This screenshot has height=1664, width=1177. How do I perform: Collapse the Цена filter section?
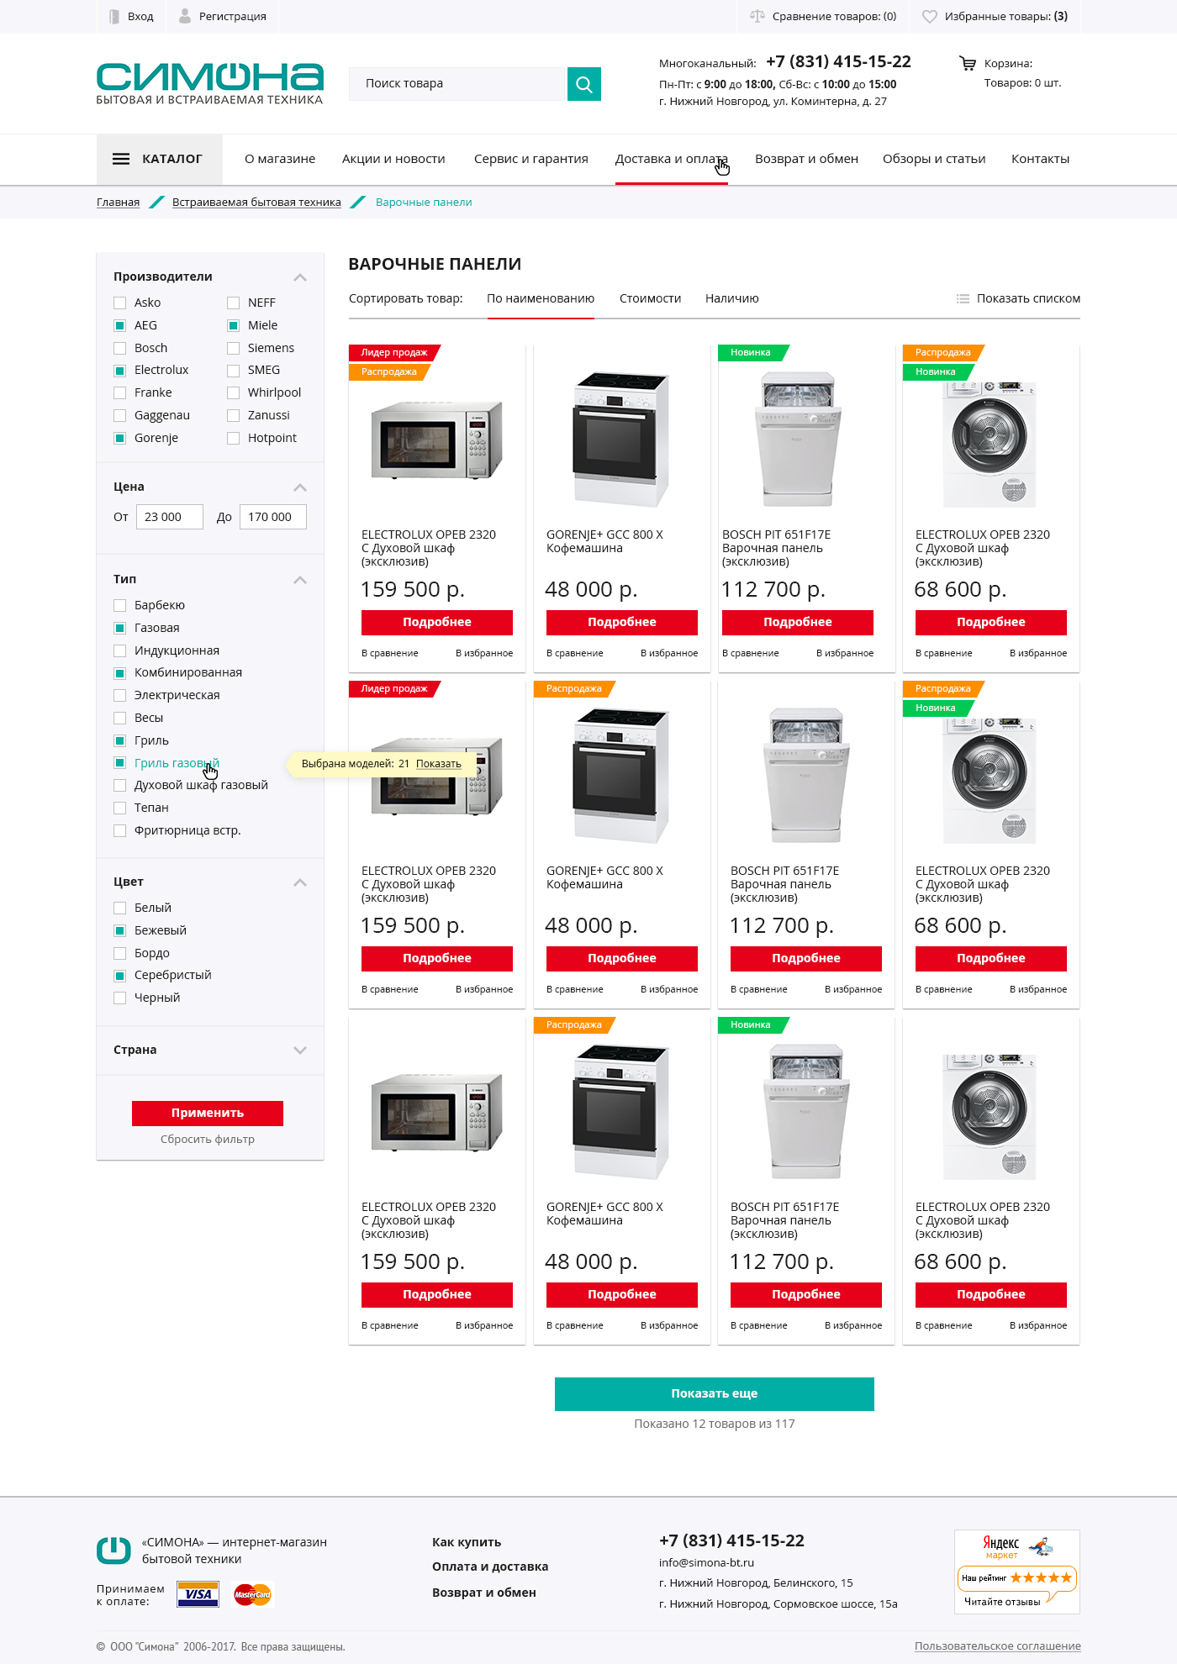coord(300,487)
